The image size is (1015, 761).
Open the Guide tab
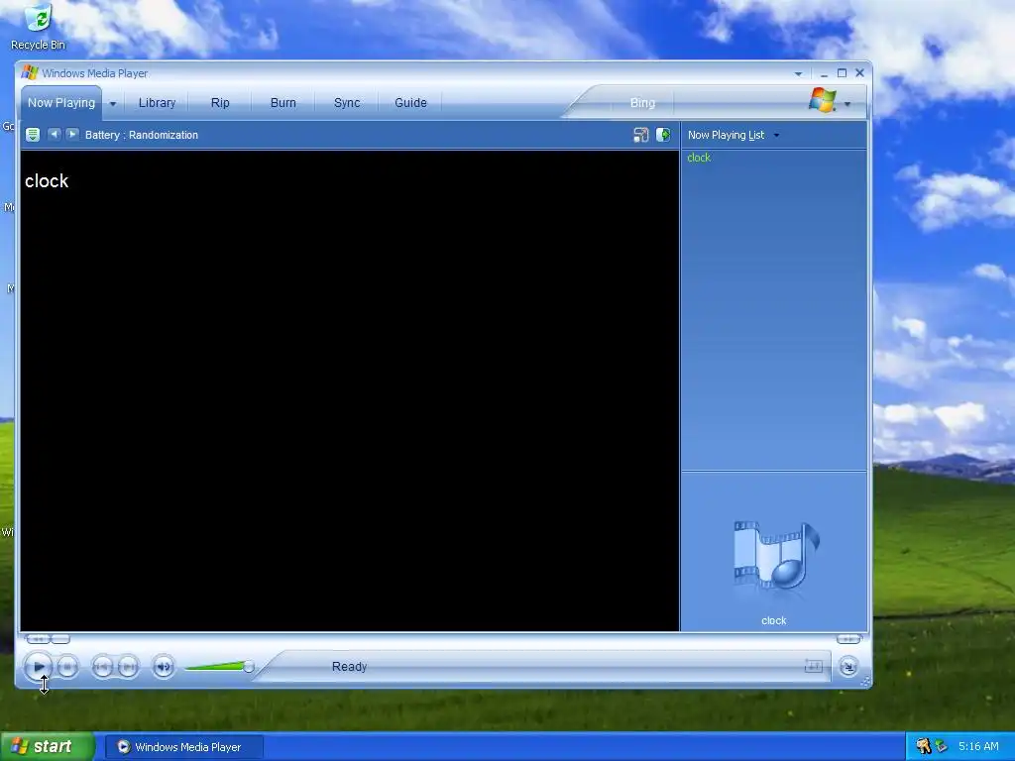(410, 103)
